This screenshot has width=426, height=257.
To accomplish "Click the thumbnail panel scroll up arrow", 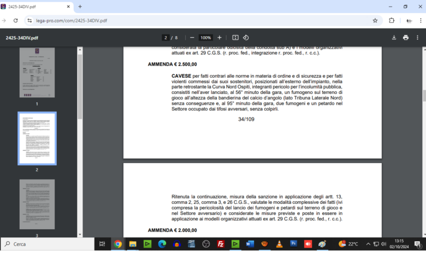I will click(x=80, y=50).
